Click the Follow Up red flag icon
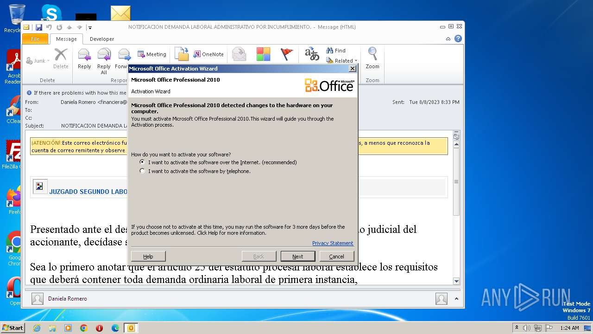Image resolution: width=593 pixels, height=334 pixels. click(x=287, y=54)
